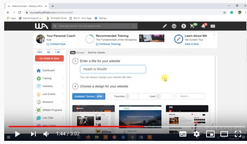Click Continue Training link

point(108,44)
